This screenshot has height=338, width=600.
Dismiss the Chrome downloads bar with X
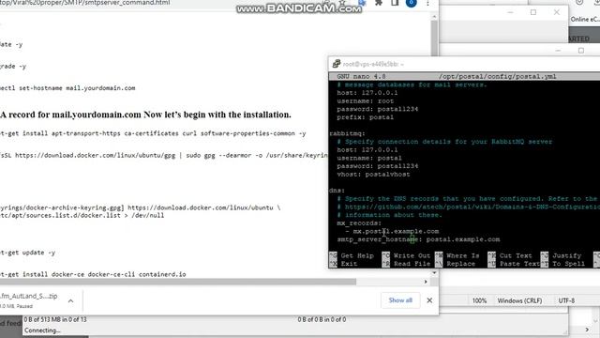tap(429, 300)
